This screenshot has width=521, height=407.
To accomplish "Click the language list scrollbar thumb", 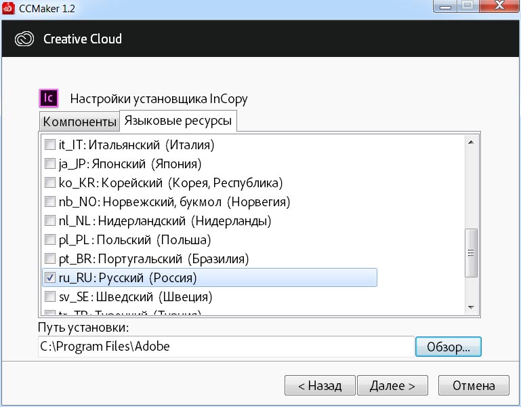I will (x=471, y=253).
